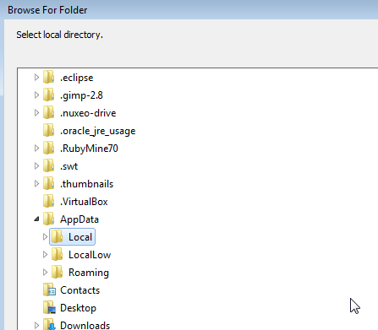The height and width of the screenshot is (330, 378).
Task: Select the .oracle_jre_usage folder name
Action: tap(97, 131)
